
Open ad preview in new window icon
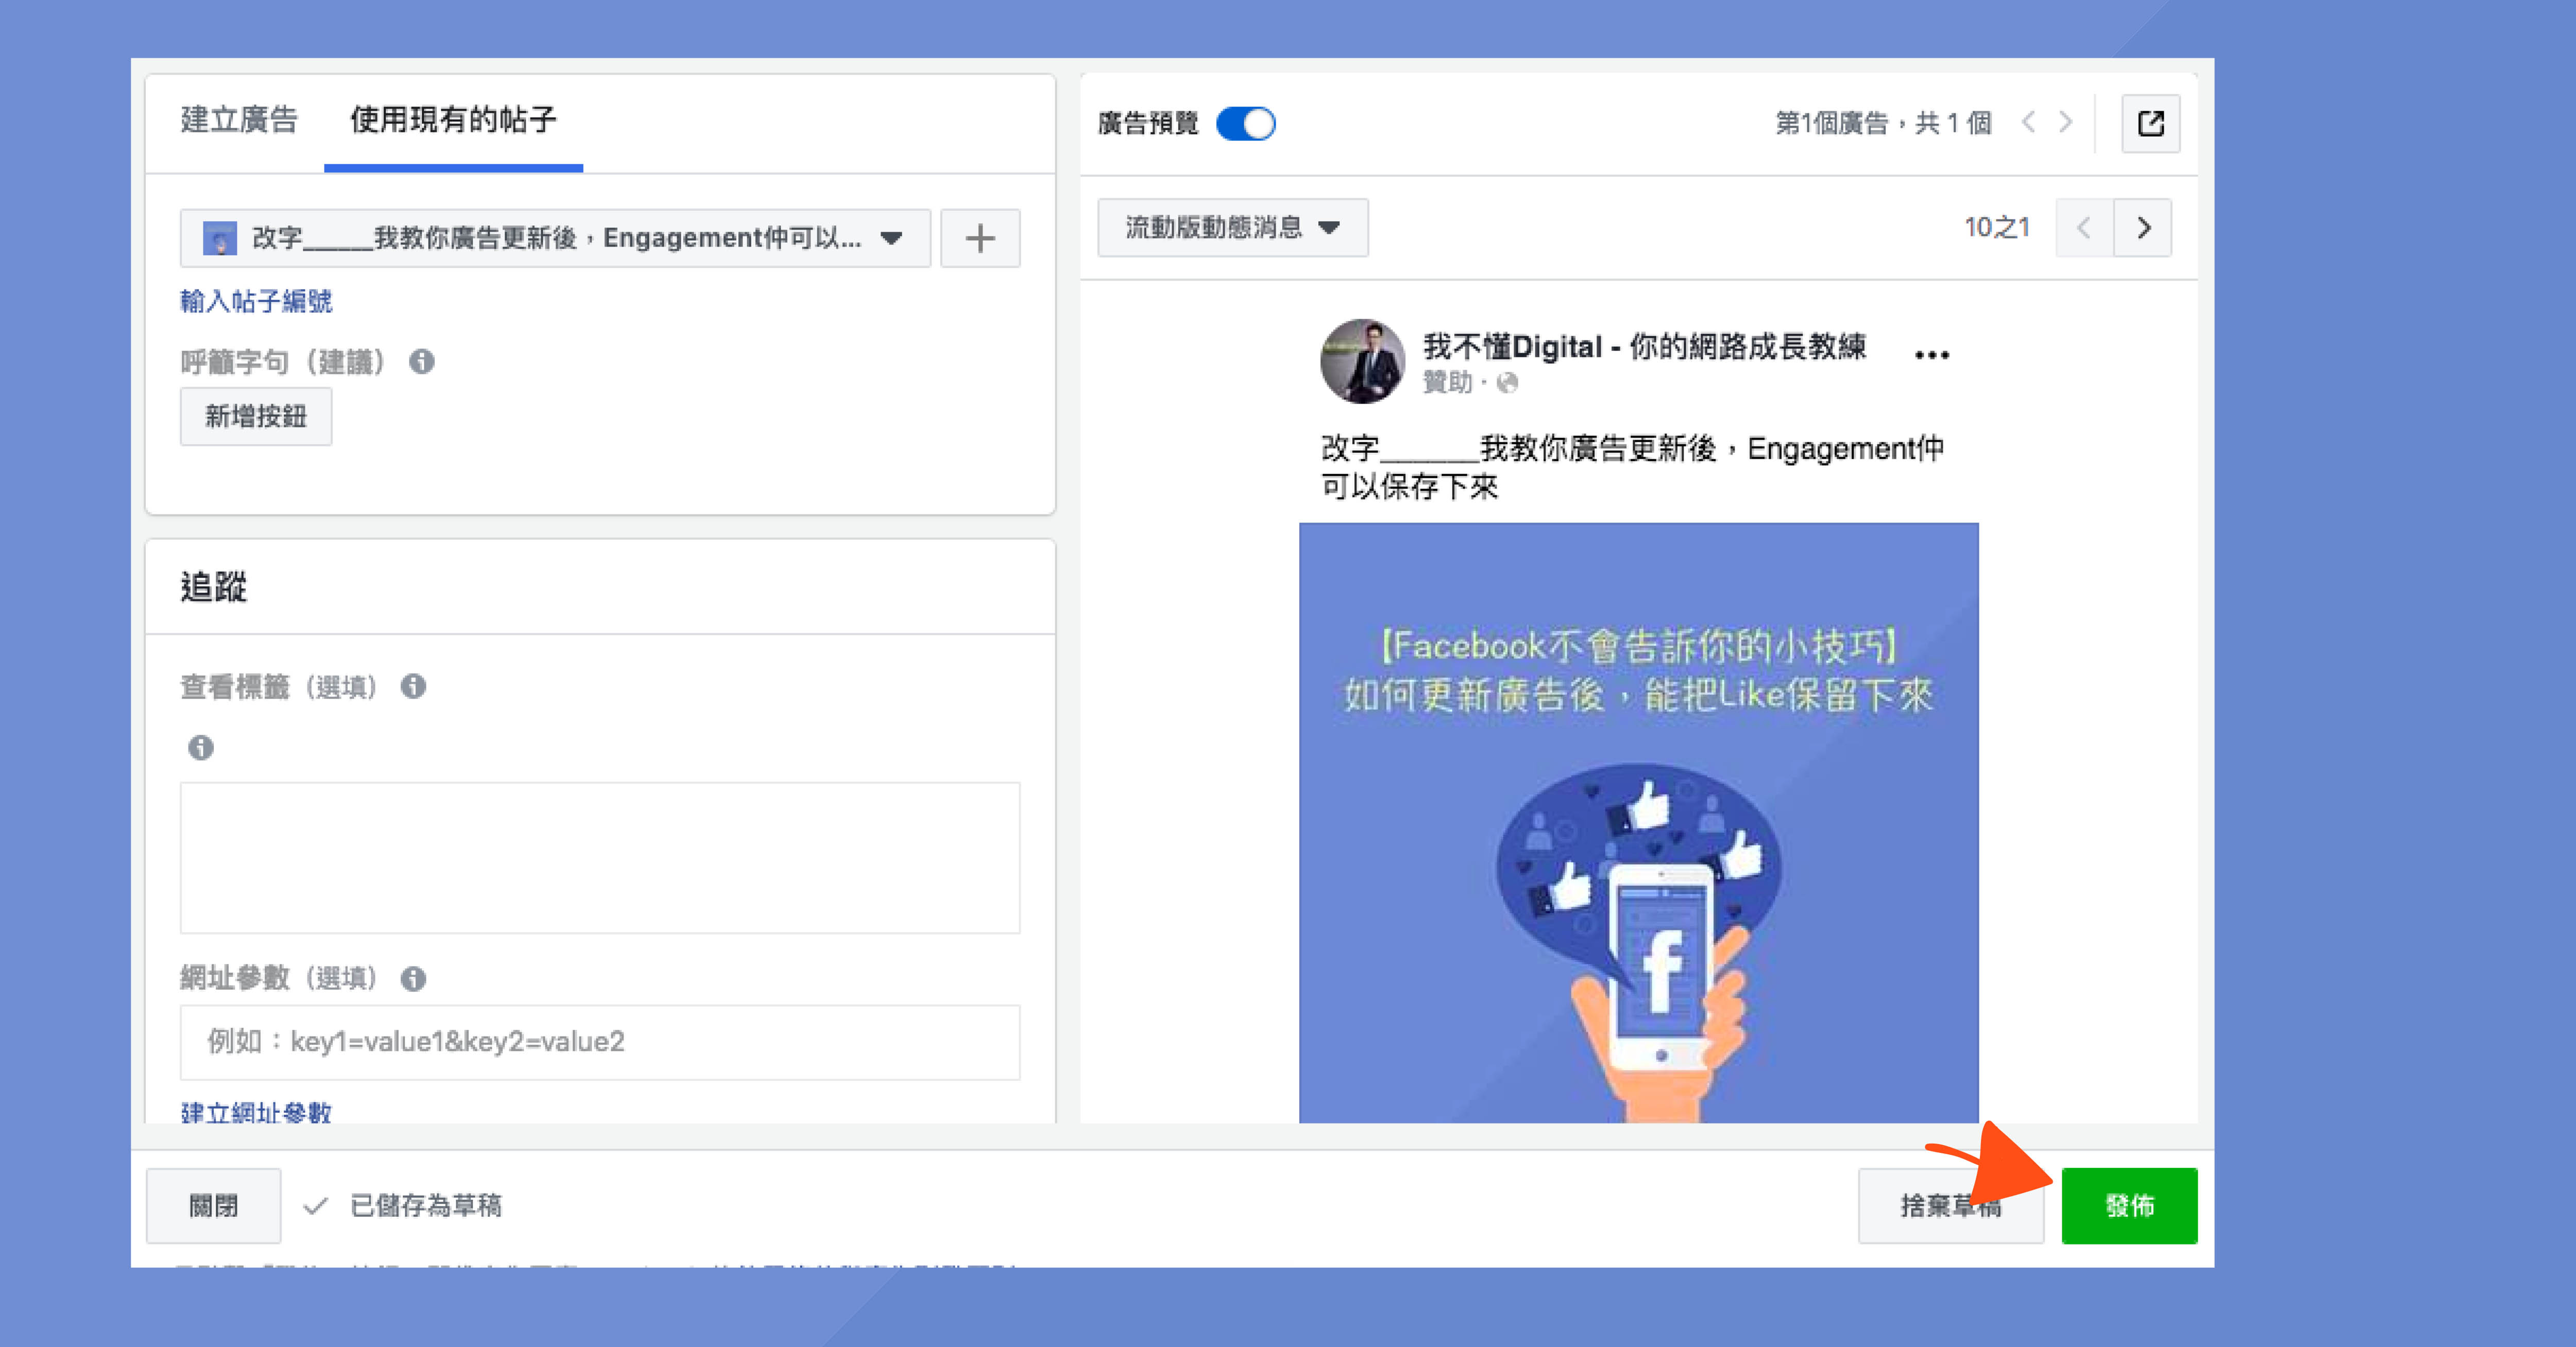coord(2151,124)
